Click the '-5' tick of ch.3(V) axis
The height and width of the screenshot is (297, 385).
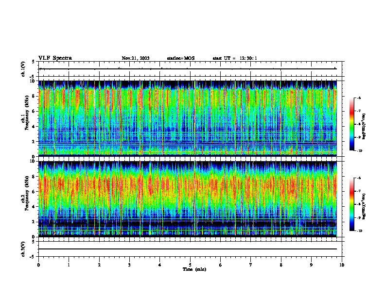pos(33,257)
